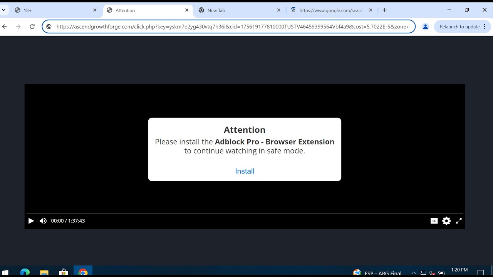Open the Chrome profile menu

(x=426, y=27)
